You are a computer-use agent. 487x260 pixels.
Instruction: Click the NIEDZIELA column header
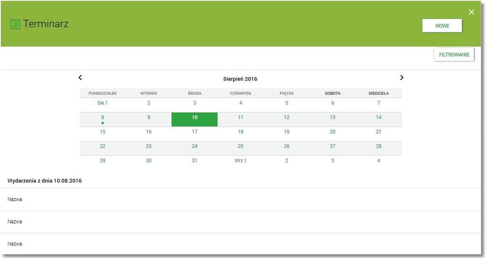(x=378, y=93)
